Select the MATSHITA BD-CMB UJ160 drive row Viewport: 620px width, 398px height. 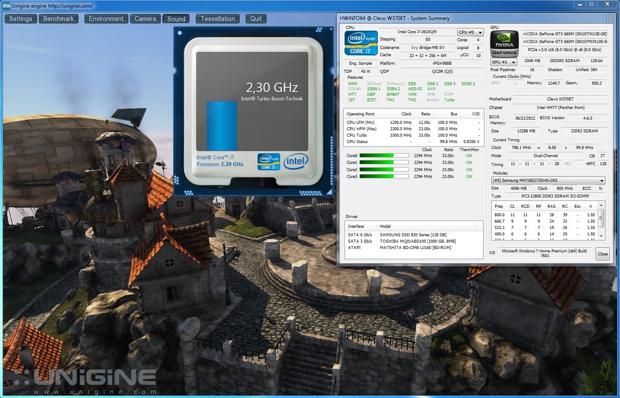coord(414,248)
